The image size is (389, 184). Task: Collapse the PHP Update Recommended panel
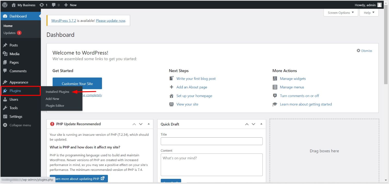tap(149, 124)
